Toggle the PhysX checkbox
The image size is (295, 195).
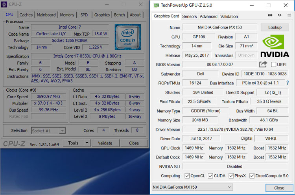click(x=231, y=176)
